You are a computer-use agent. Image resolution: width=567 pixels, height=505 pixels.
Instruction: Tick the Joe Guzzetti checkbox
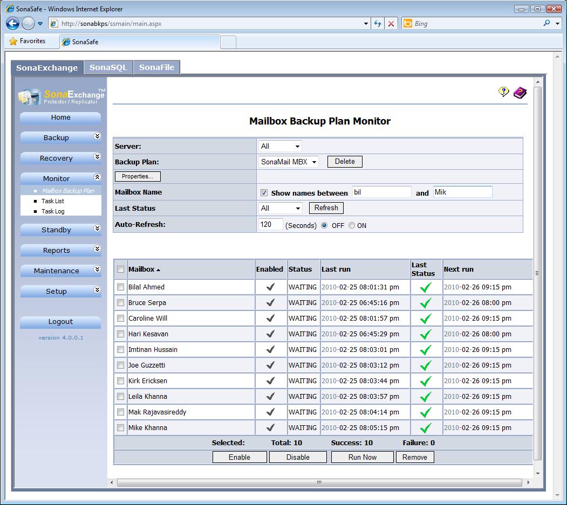click(120, 365)
